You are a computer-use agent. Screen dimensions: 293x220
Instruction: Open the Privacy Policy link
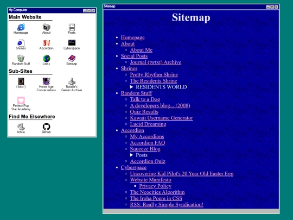155,186
